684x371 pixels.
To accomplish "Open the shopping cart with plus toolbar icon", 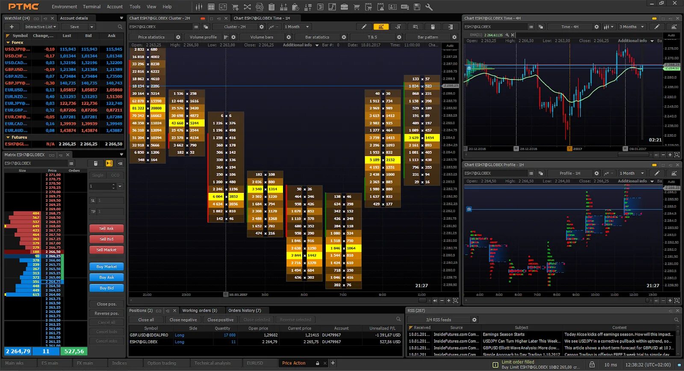I will point(235,7).
